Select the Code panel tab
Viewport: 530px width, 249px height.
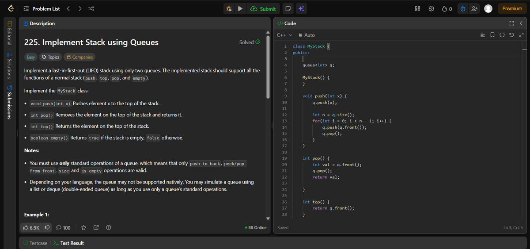point(287,23)
